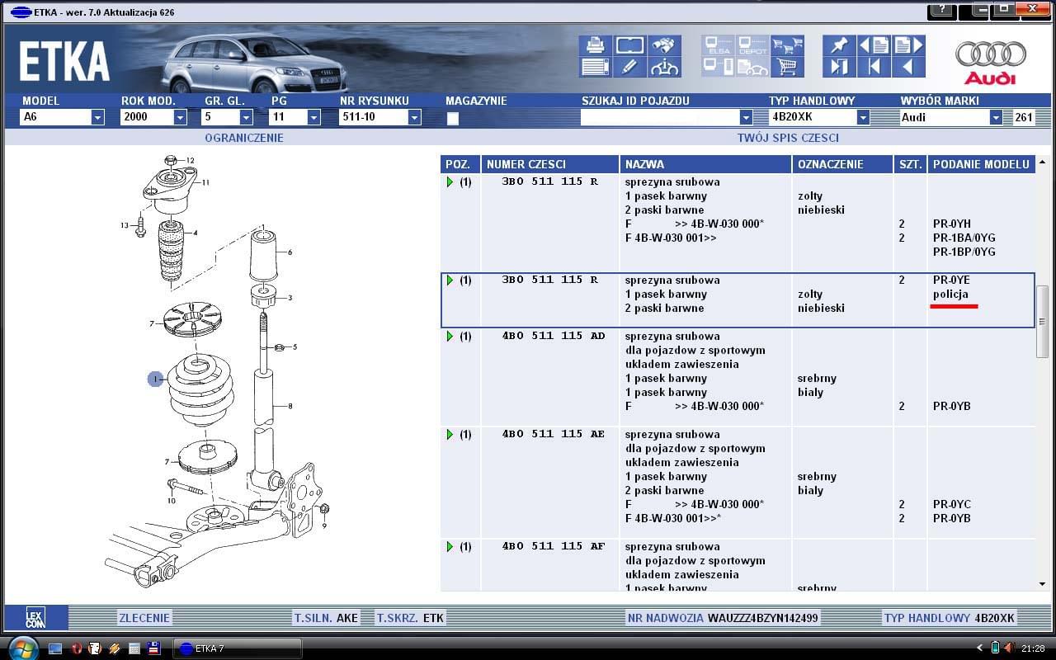Select part number 6 in the diagram
The height and width of the screenshot is (660, 1056).
coord(290,252)
